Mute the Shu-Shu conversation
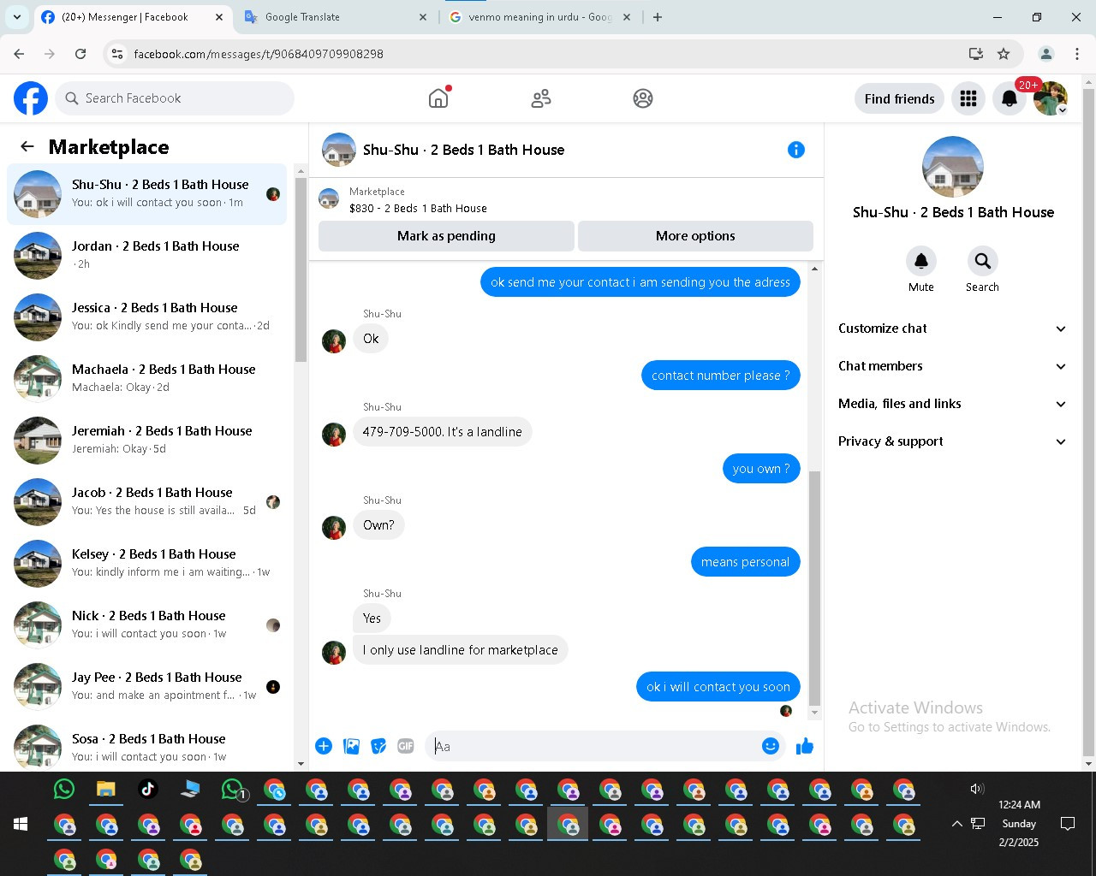 (x=921, y=261)
